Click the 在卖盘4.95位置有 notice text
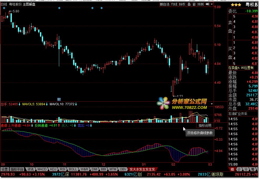The width and height of the screenshot is (260, 179). click(x=241, y=68)
